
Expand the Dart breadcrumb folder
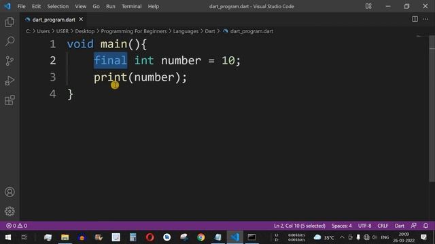tap(210, 31)
